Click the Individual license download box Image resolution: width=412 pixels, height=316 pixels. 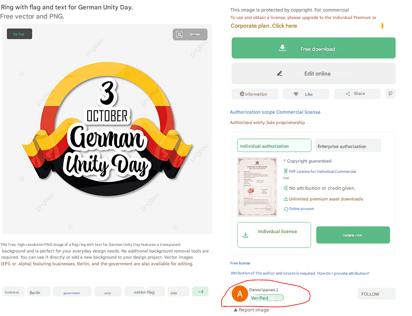tap(274, 235)
